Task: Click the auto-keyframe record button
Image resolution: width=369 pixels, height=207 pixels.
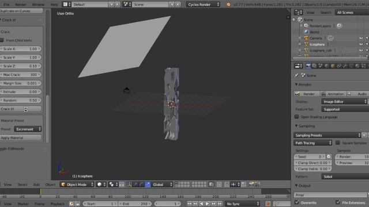Action: (x=268, y=204)
